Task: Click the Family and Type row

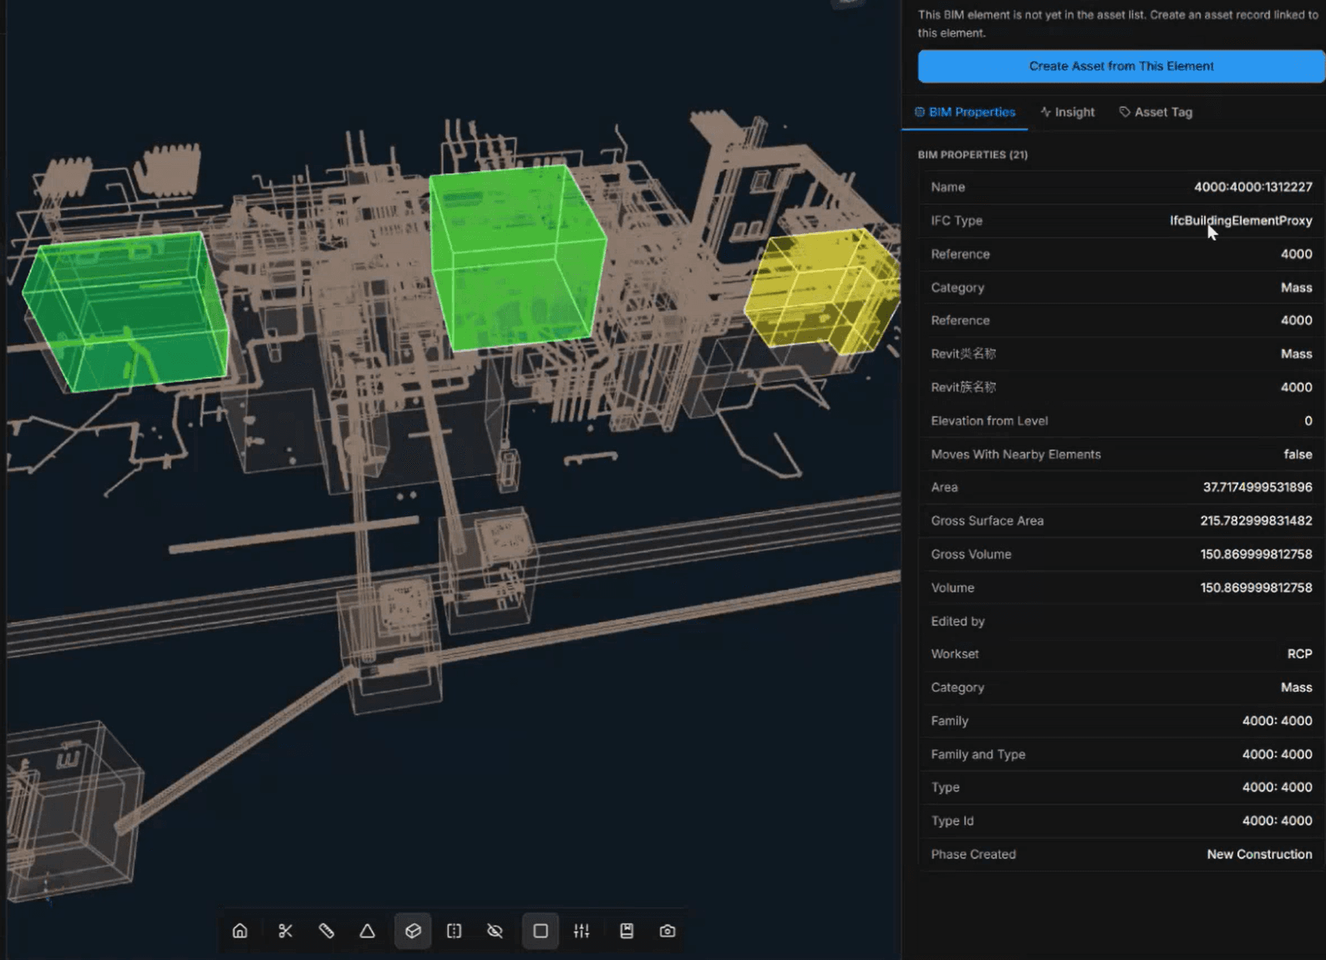Action: pos(1121,754)
